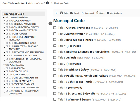Image resolution: width=140 pixels, height=101 pixels.
Task: Select Ch 1.20 WARD VOTING SYSTEM in tree
Action: click(x=21, y=56)
